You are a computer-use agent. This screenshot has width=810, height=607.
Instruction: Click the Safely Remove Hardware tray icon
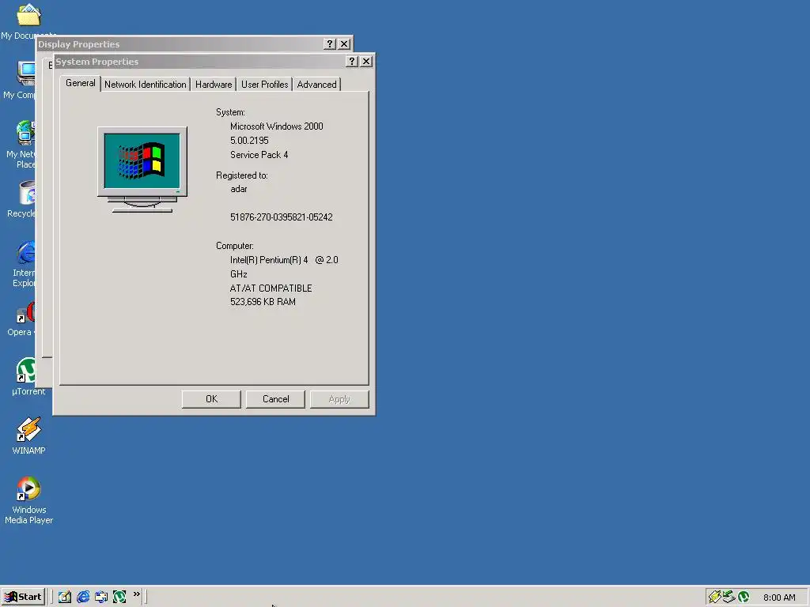click(729, 598)
